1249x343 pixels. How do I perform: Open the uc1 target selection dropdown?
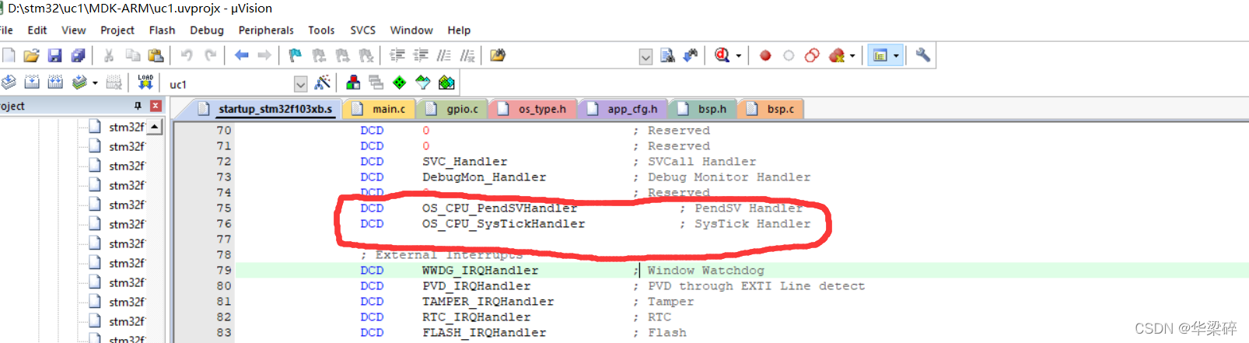point(300,84)
